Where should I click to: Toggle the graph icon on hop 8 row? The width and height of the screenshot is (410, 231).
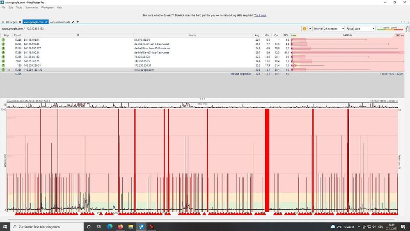click(x=9, y=70)
